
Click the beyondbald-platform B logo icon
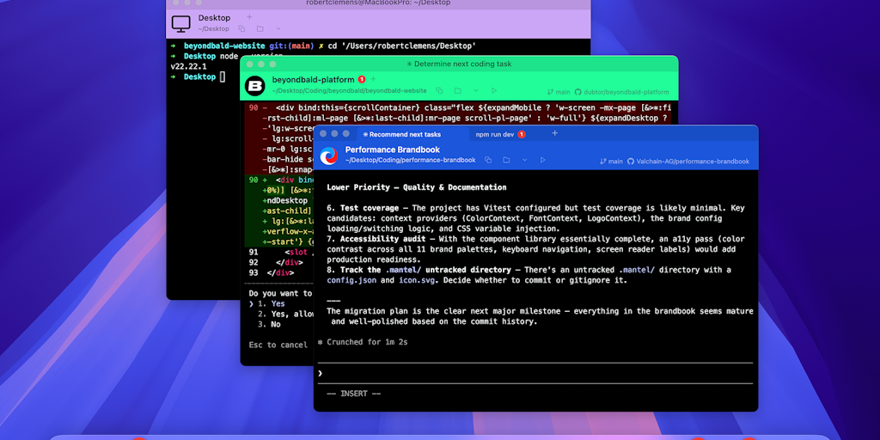point(254,86)
